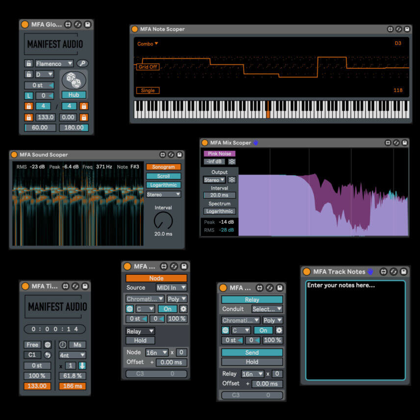420x420 pixels.
Task: Open the Conduit Select dropdown
Action: click(x=267, y=309)
